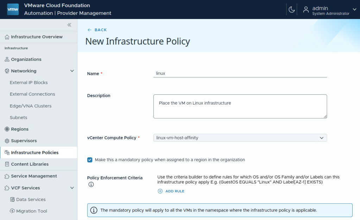Open Subnets page
Viewport: 360px width, 220px height.
pyautogui.click(x=18, y=118)
